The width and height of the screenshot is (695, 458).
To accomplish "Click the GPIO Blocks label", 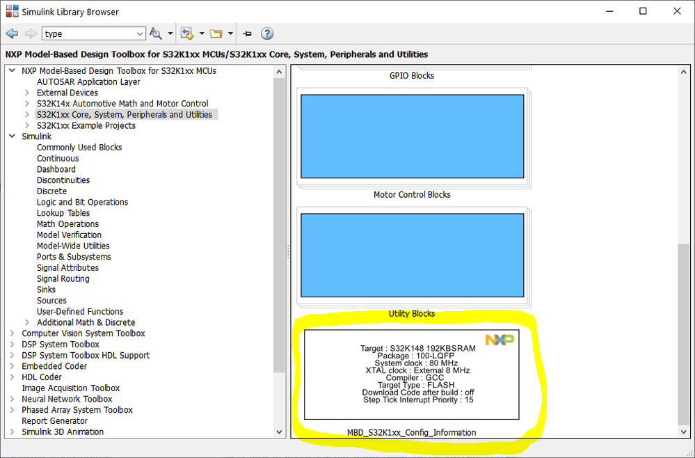I will tap(412, 76).
